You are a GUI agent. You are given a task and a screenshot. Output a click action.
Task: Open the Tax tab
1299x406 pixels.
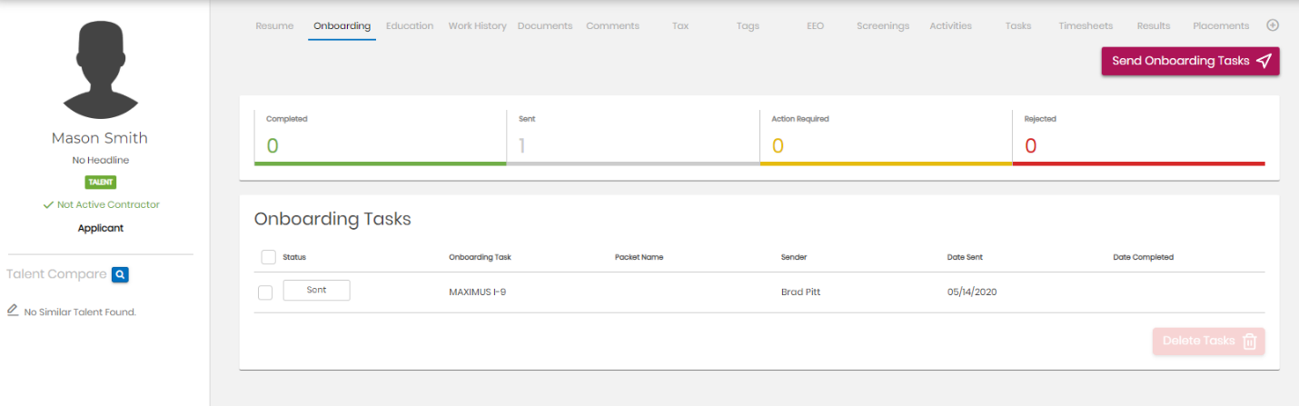(x=680, y=25)
